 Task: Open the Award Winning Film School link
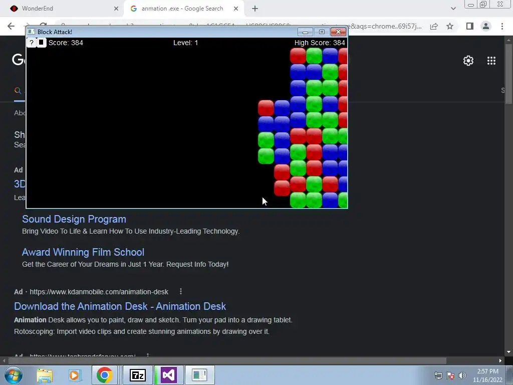[x=83, y=252]
